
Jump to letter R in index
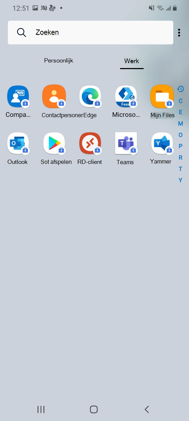tap(181, 158)
